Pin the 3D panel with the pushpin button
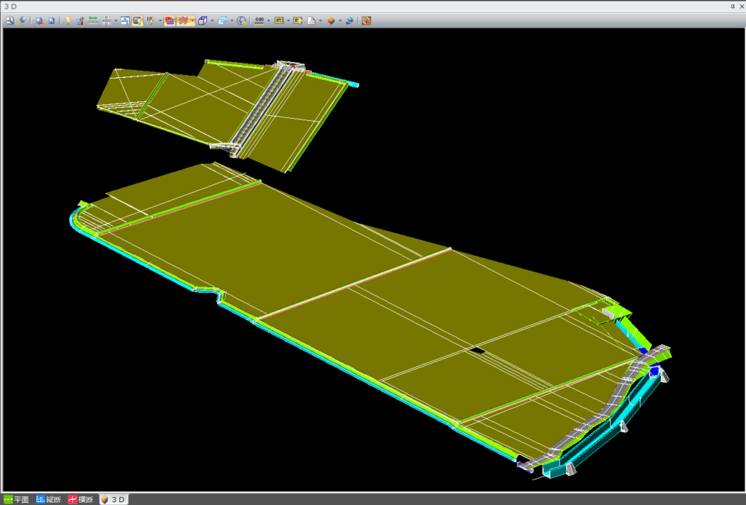 732,6
